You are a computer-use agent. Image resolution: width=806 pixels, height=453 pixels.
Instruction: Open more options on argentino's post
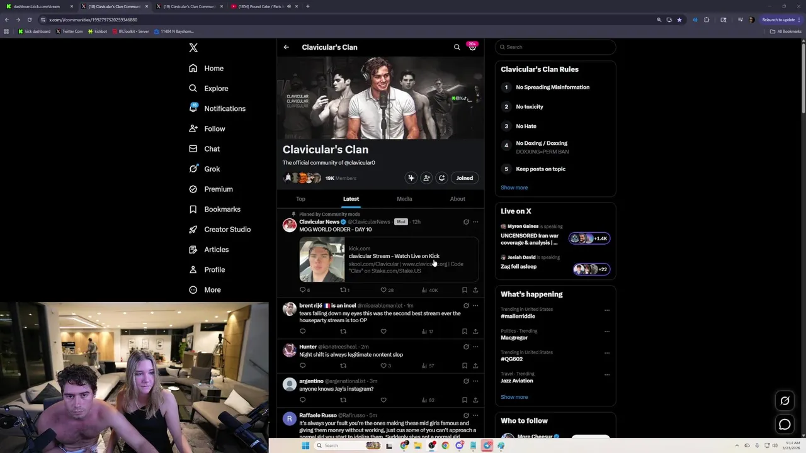point(475,381)
